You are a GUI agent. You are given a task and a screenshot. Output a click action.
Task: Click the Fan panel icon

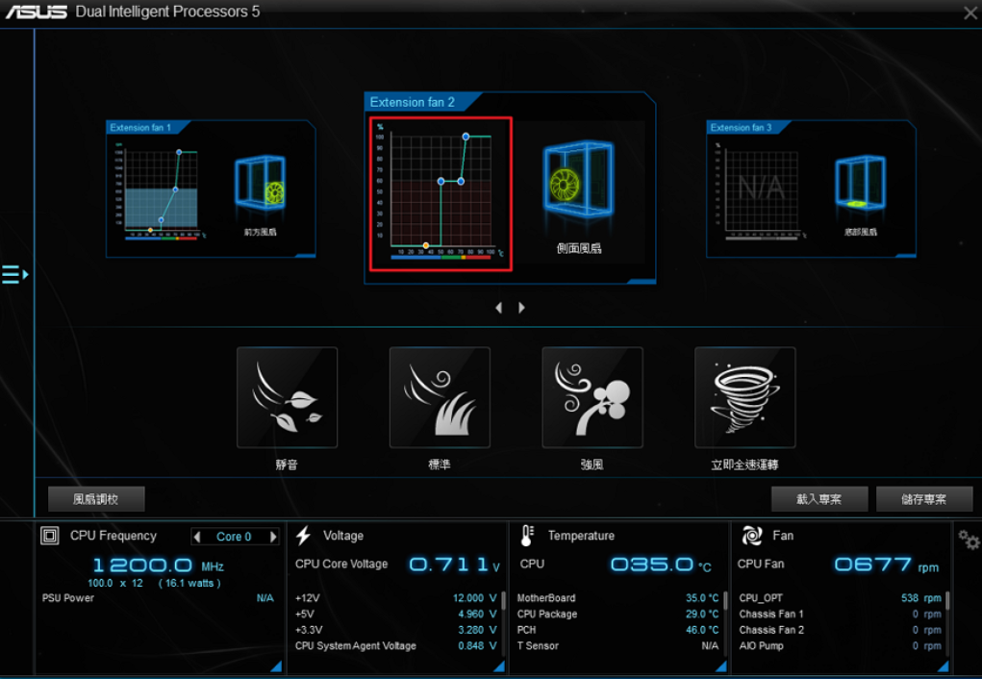click(752, 536)
